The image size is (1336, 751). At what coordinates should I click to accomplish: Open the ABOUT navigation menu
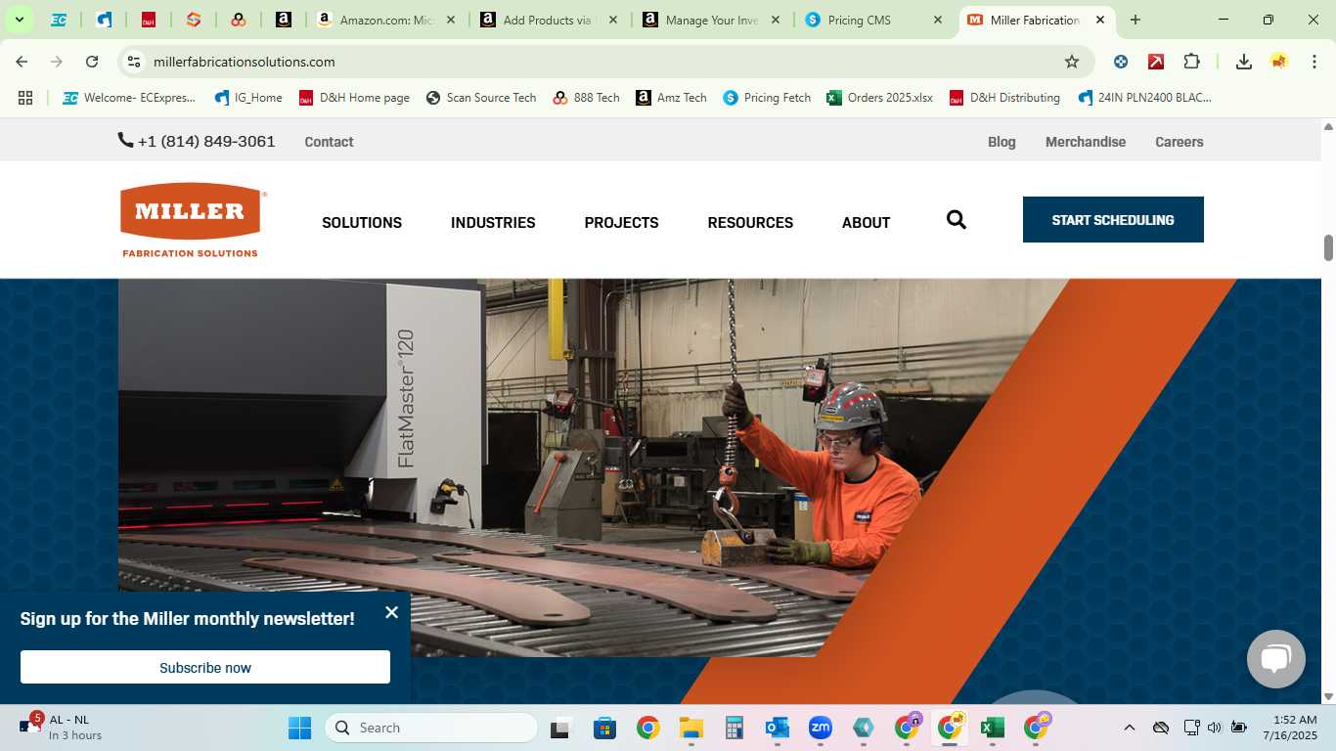point(866,223)
